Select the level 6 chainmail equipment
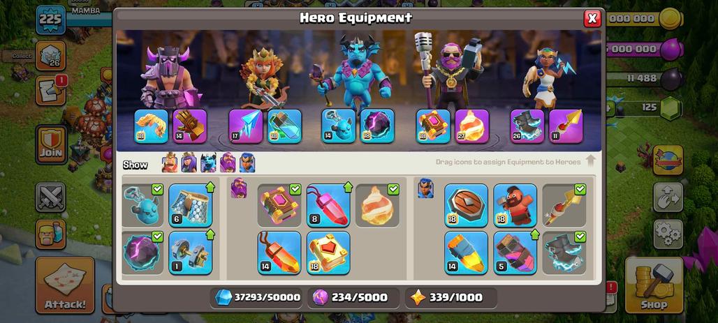 coord(191,205)
